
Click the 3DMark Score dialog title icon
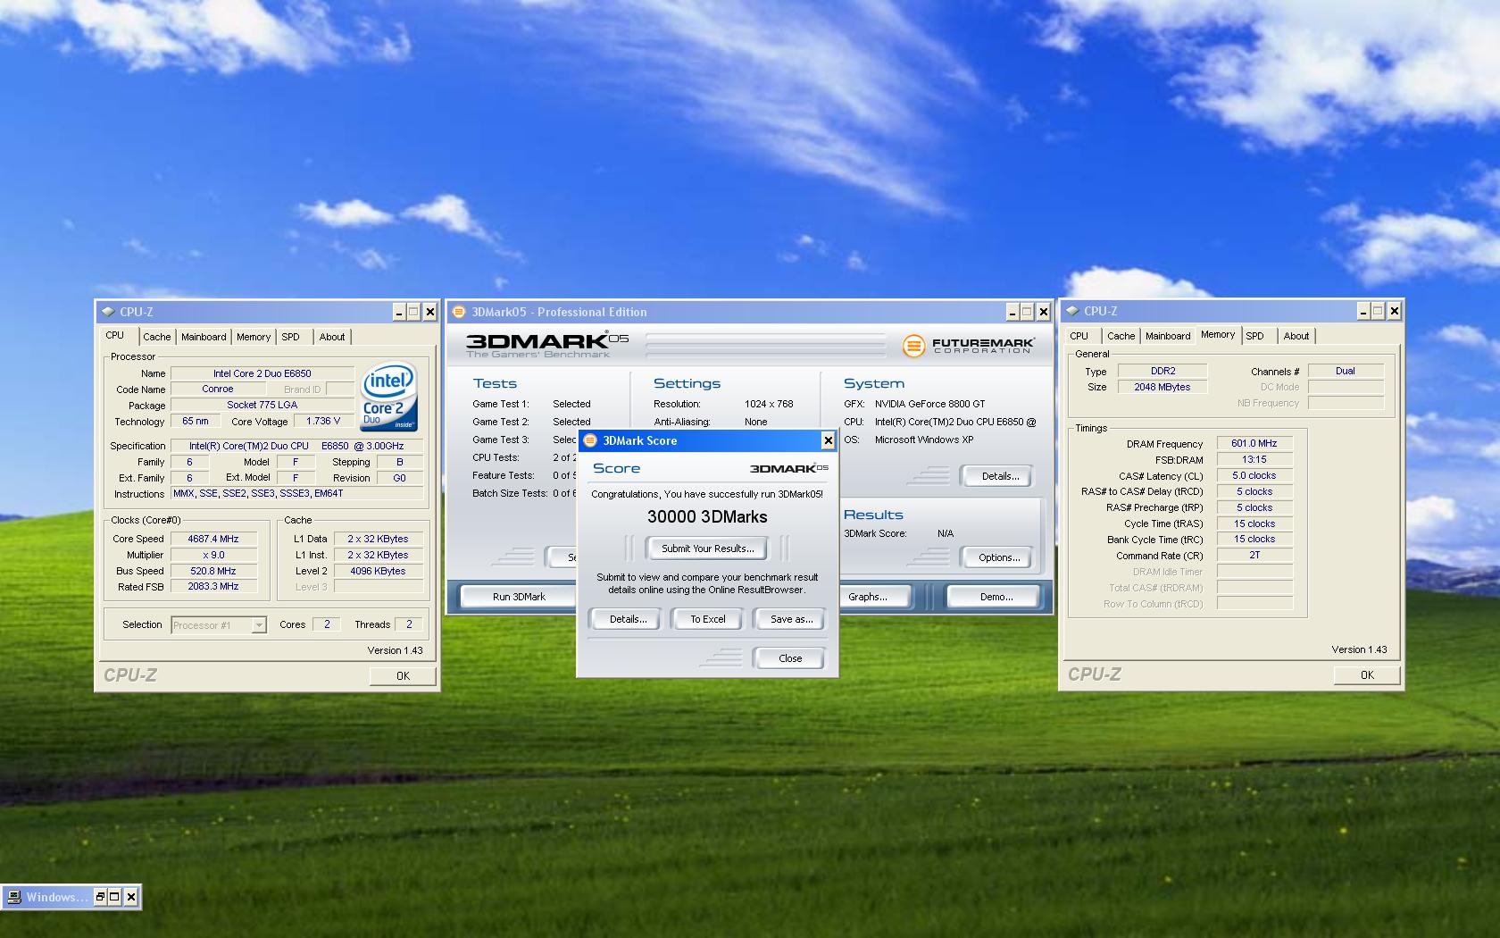(x=590, y=440)
